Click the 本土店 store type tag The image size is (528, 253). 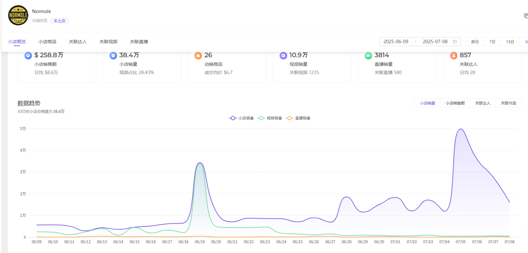pos(59,21)
